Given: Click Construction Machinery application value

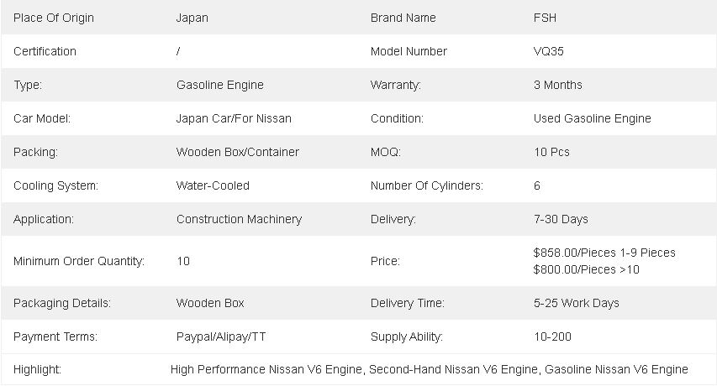Looking at the screenshot, I should click(x=240, y=220).
